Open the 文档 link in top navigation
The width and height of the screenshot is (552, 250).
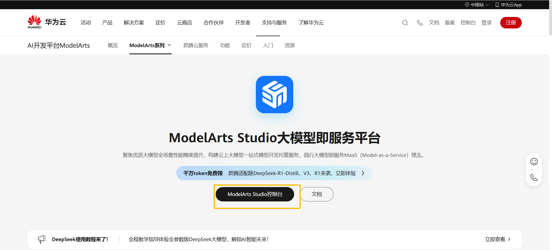coord(434,23)
